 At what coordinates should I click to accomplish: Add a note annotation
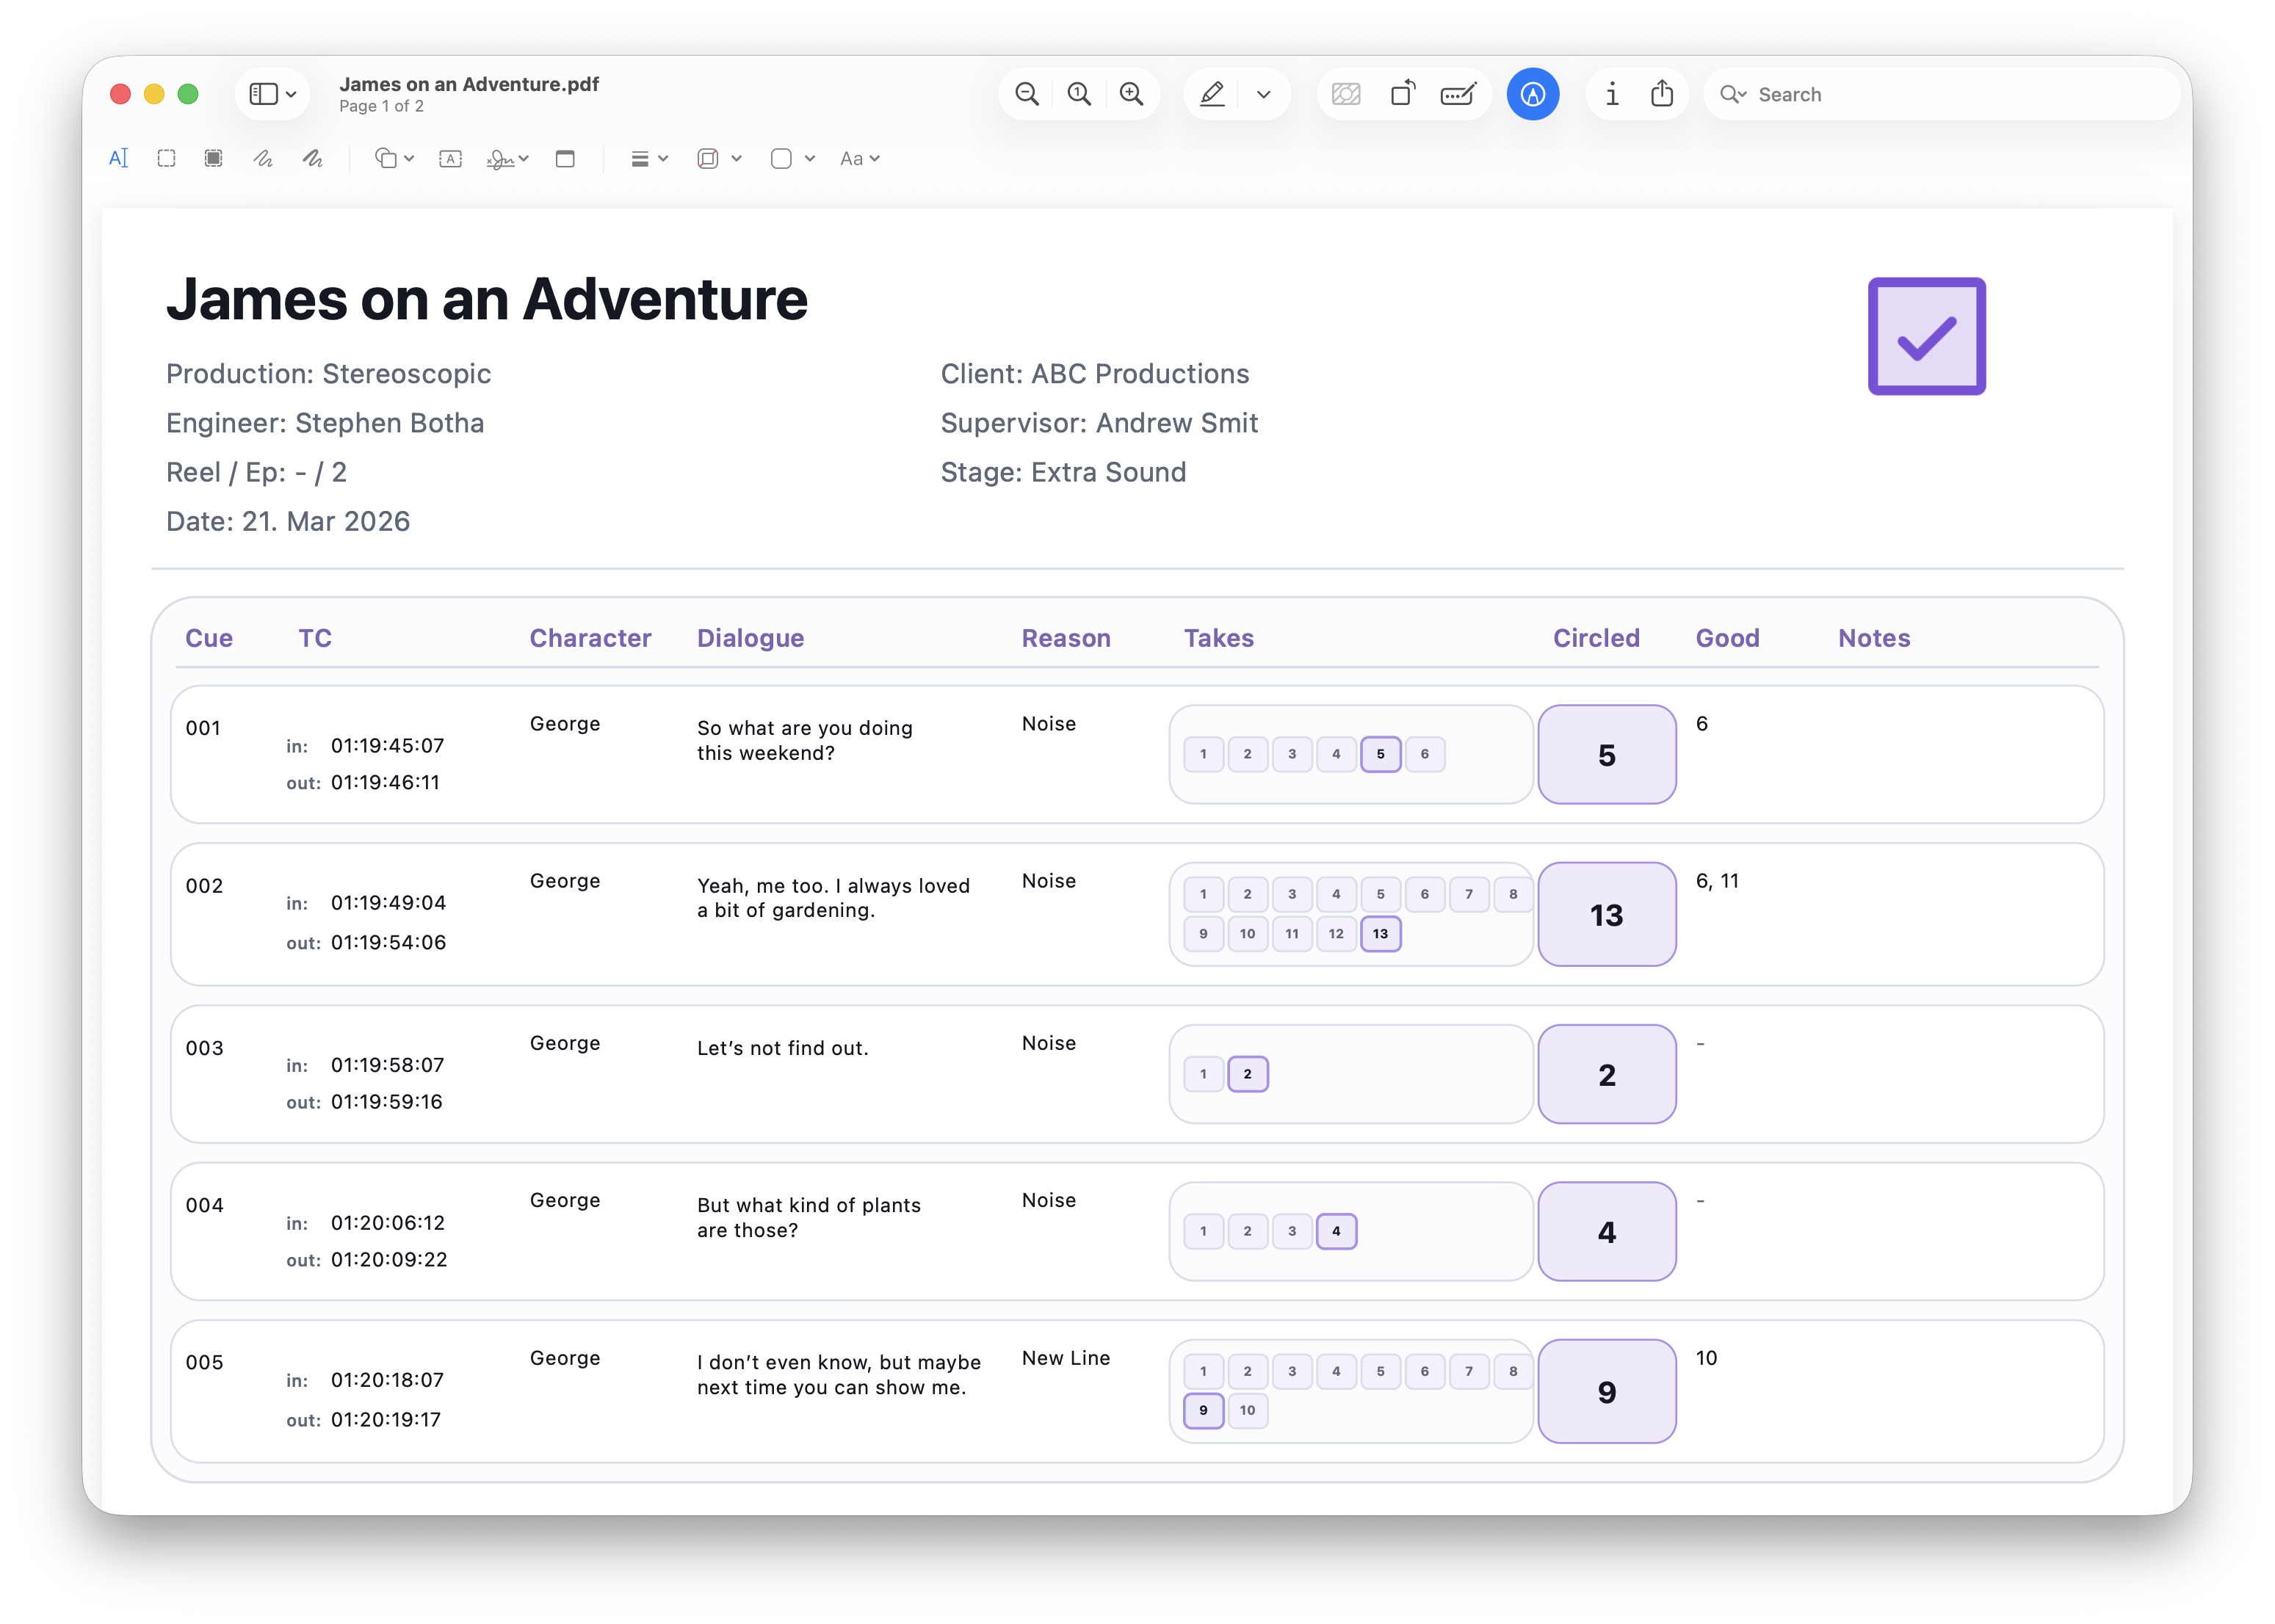[565, 158]
